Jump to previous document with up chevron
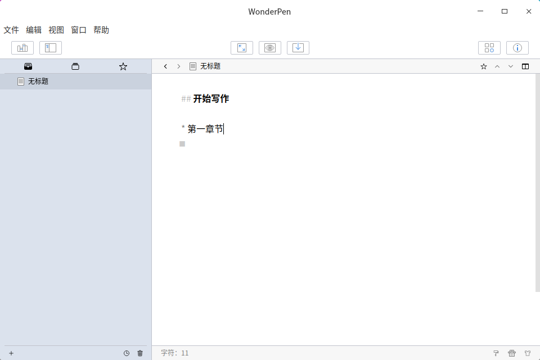This screenshot has height=360, width=540. pos(497,66)
